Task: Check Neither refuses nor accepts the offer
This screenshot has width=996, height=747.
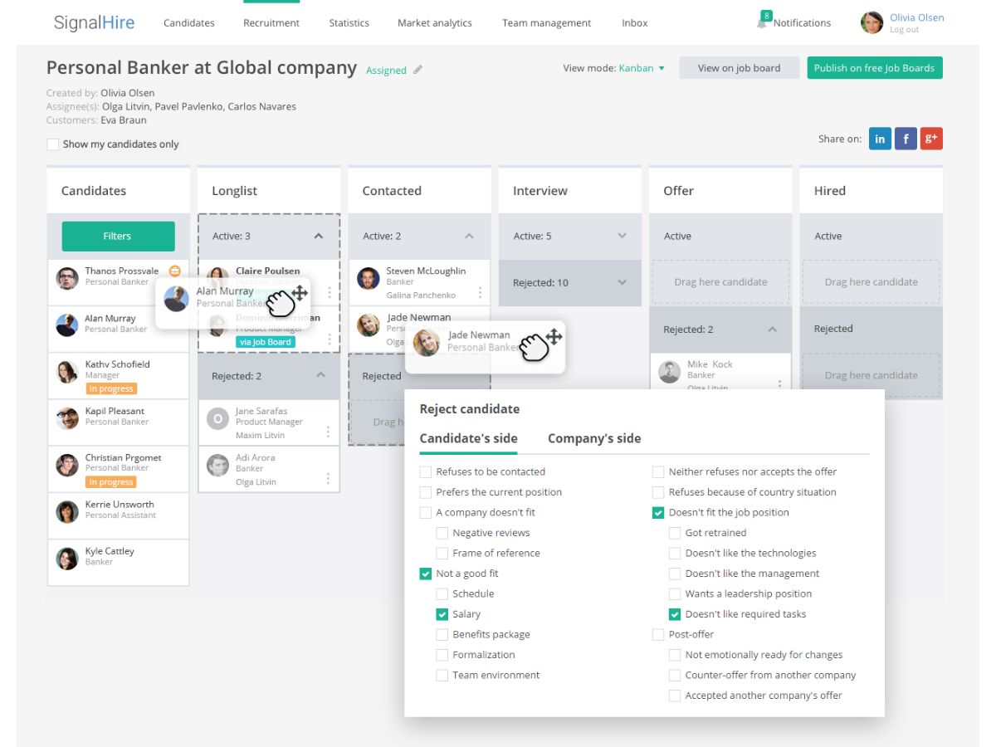Action: pyautogui.click(x=658, y=471)
